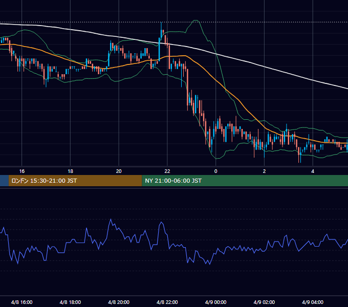Viewport: 348px width, 307px height.
Task: Click the 20 hour label on price chart axis
Action: (x=119, y=171)
